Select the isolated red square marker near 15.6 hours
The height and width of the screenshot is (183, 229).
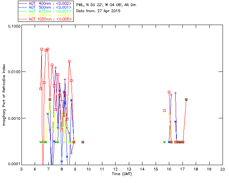click(x=165, y=110)
